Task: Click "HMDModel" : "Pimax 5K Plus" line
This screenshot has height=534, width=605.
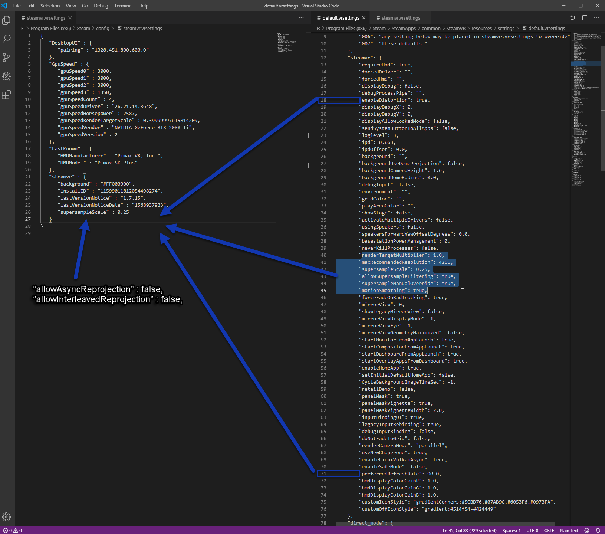Action: (97, 163)
